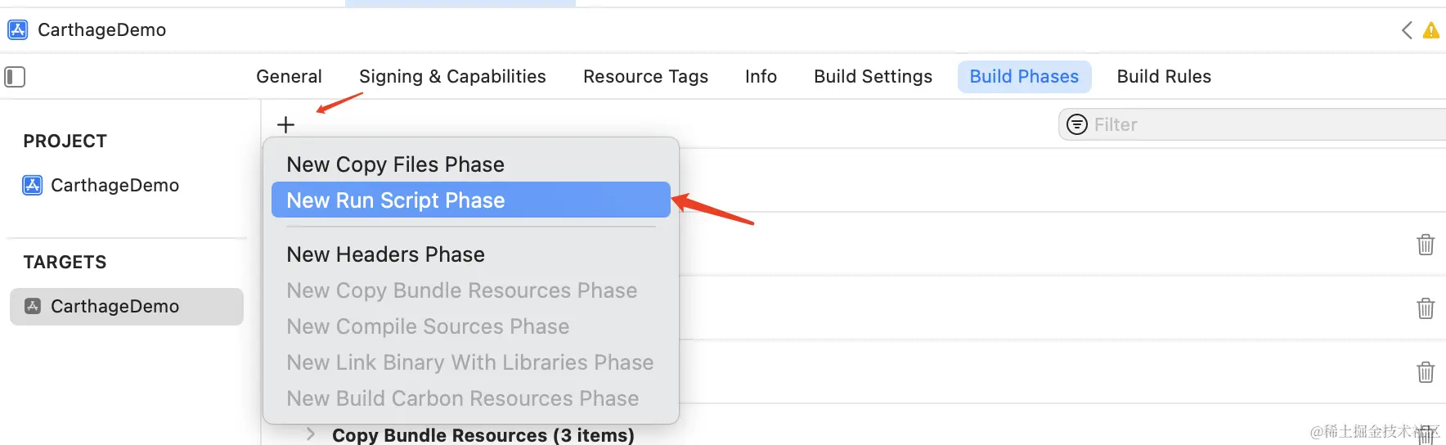Toggle the sidebar panel visibility icon

[15, 77]
